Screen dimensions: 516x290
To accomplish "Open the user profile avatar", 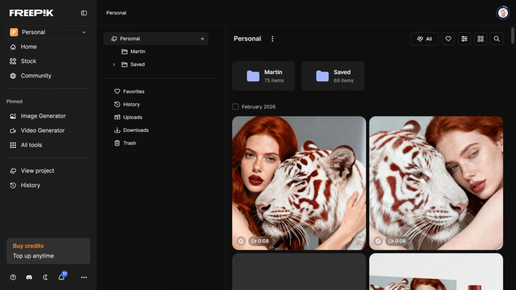I will (x=503, y=13).
